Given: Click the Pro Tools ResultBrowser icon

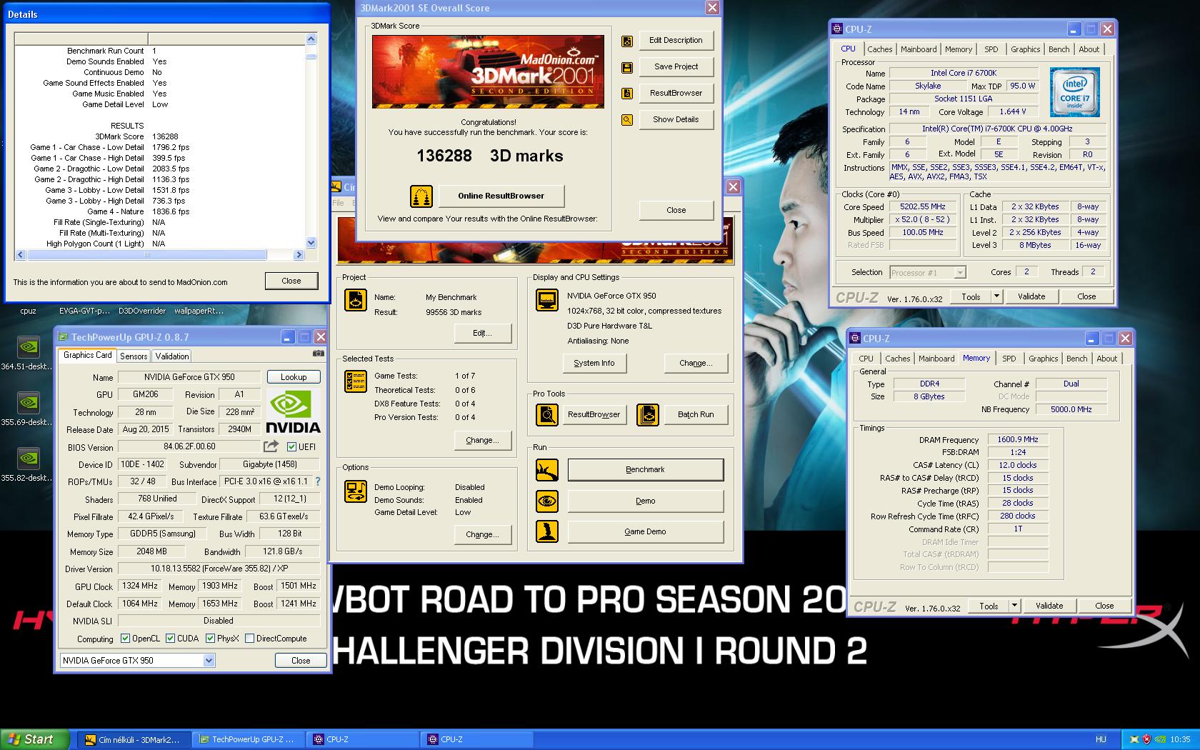Looking at the screenshot, I should coord(547,414).
